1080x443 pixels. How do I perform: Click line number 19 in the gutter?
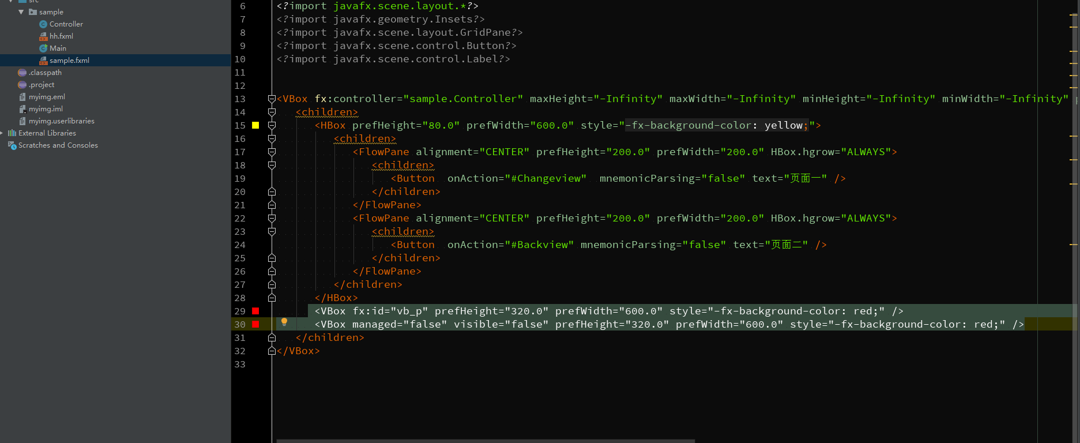coord(240,178)
